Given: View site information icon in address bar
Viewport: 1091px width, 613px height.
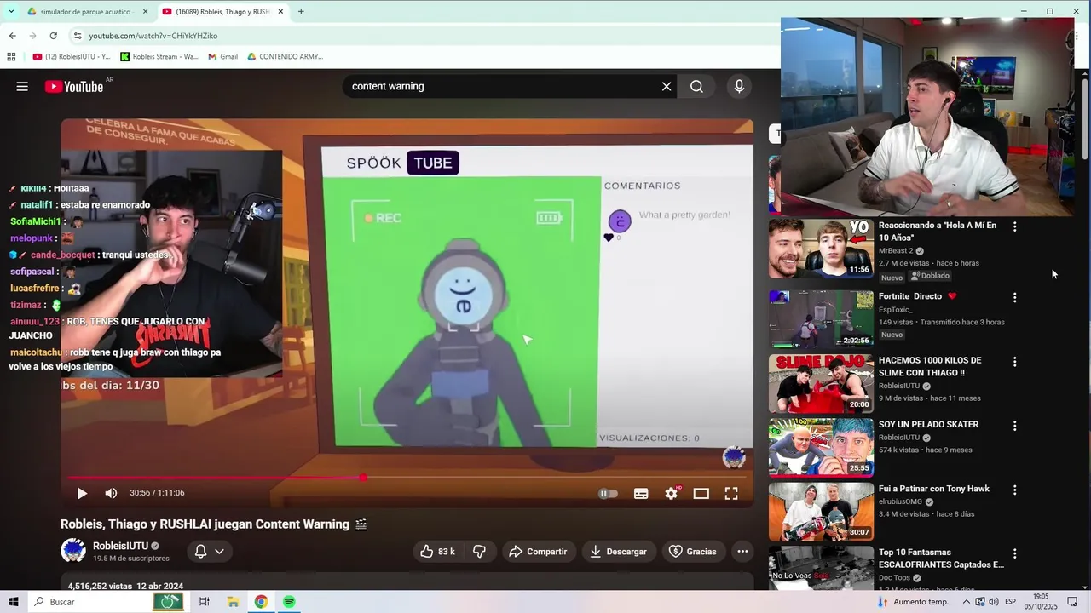Looking at the screenshot, I should tap(78, 36).
